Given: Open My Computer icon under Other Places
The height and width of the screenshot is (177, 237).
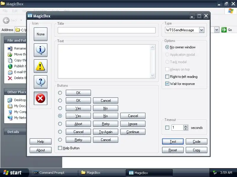Looking at the screenshot, I should [10, 112].
